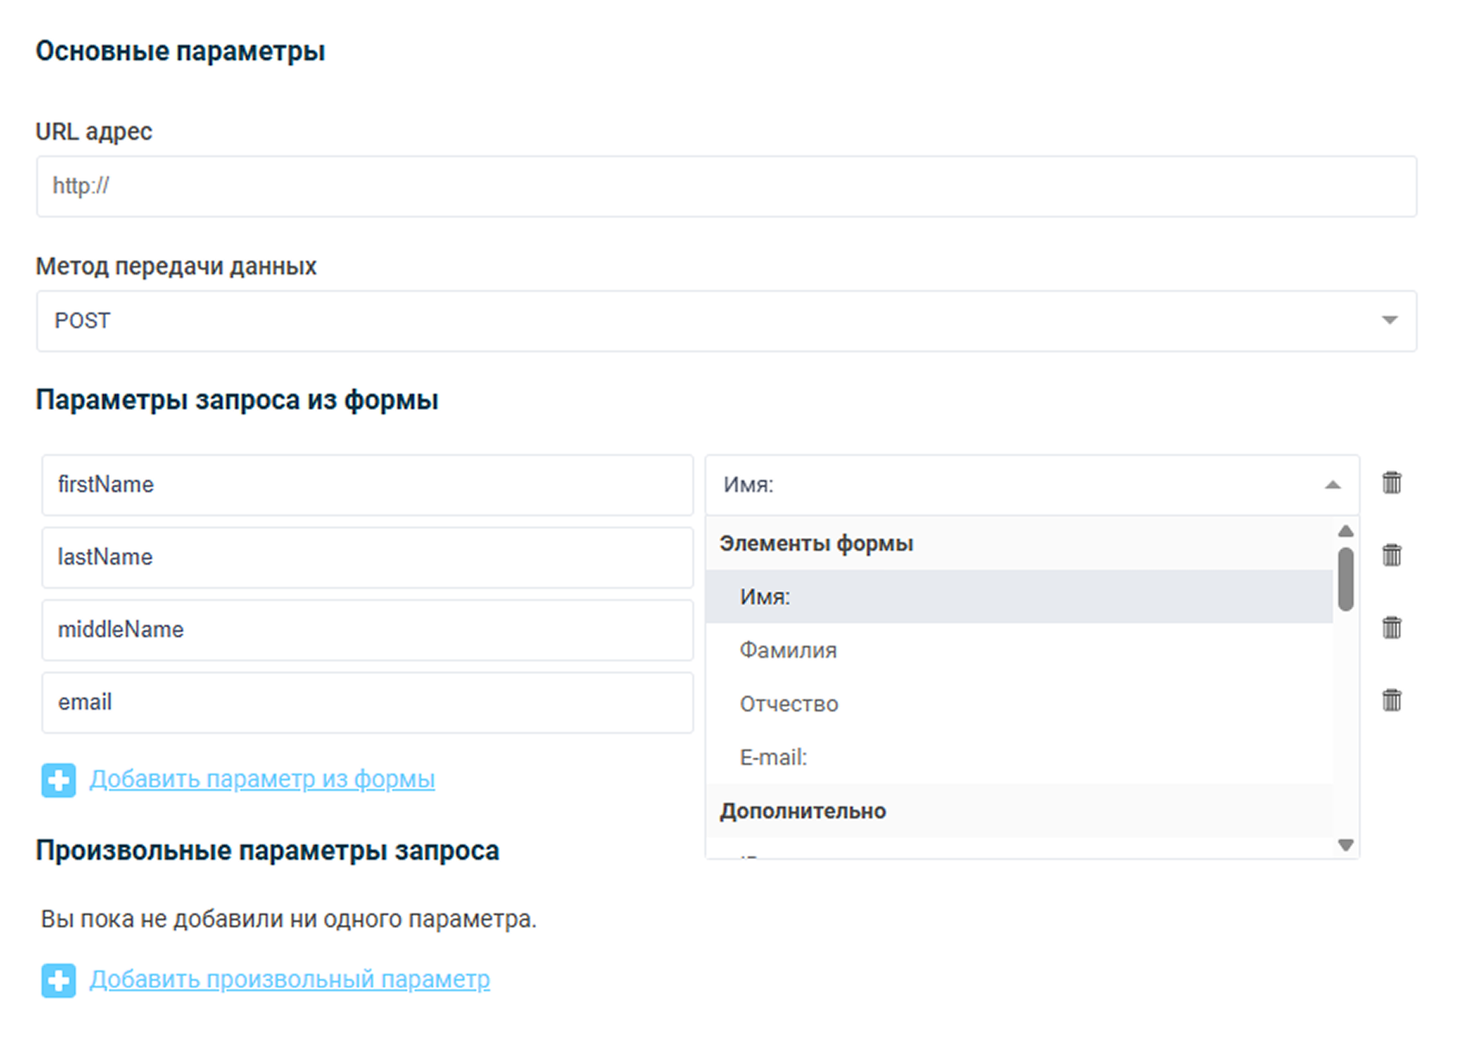Delete the firstName parameter row
The image size is (1466, 1055).
[1391, 483]
